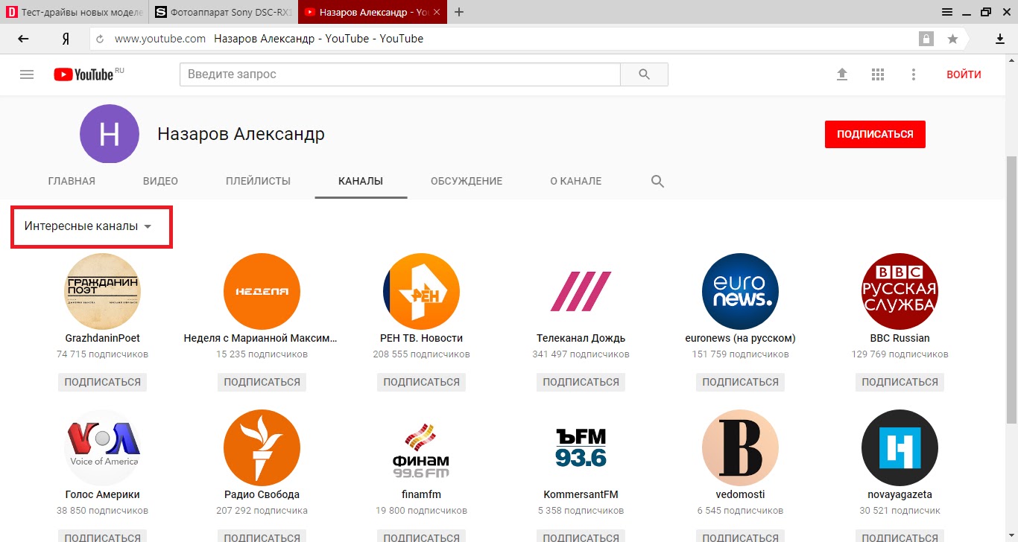Switch to the Тест-драйвы browser tab
1018x542 pixels.
(x=75, y=12)
